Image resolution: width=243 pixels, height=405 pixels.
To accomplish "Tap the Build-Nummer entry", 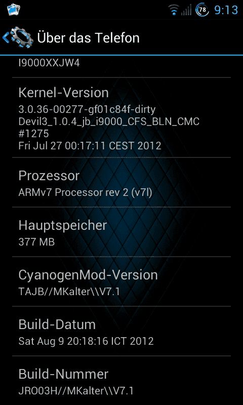I will pyautogui.click(x=121, y=381).
